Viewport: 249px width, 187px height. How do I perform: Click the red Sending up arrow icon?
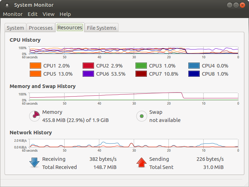(141, 163)
